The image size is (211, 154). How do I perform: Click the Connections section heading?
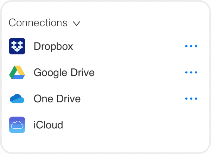[x=38, y=23]
